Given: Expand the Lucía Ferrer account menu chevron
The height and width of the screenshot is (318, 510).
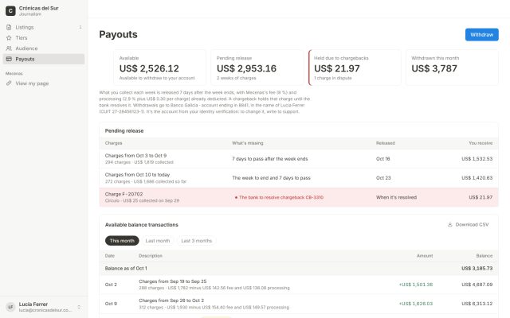Looking at the screenshot, I should (79, 307).
